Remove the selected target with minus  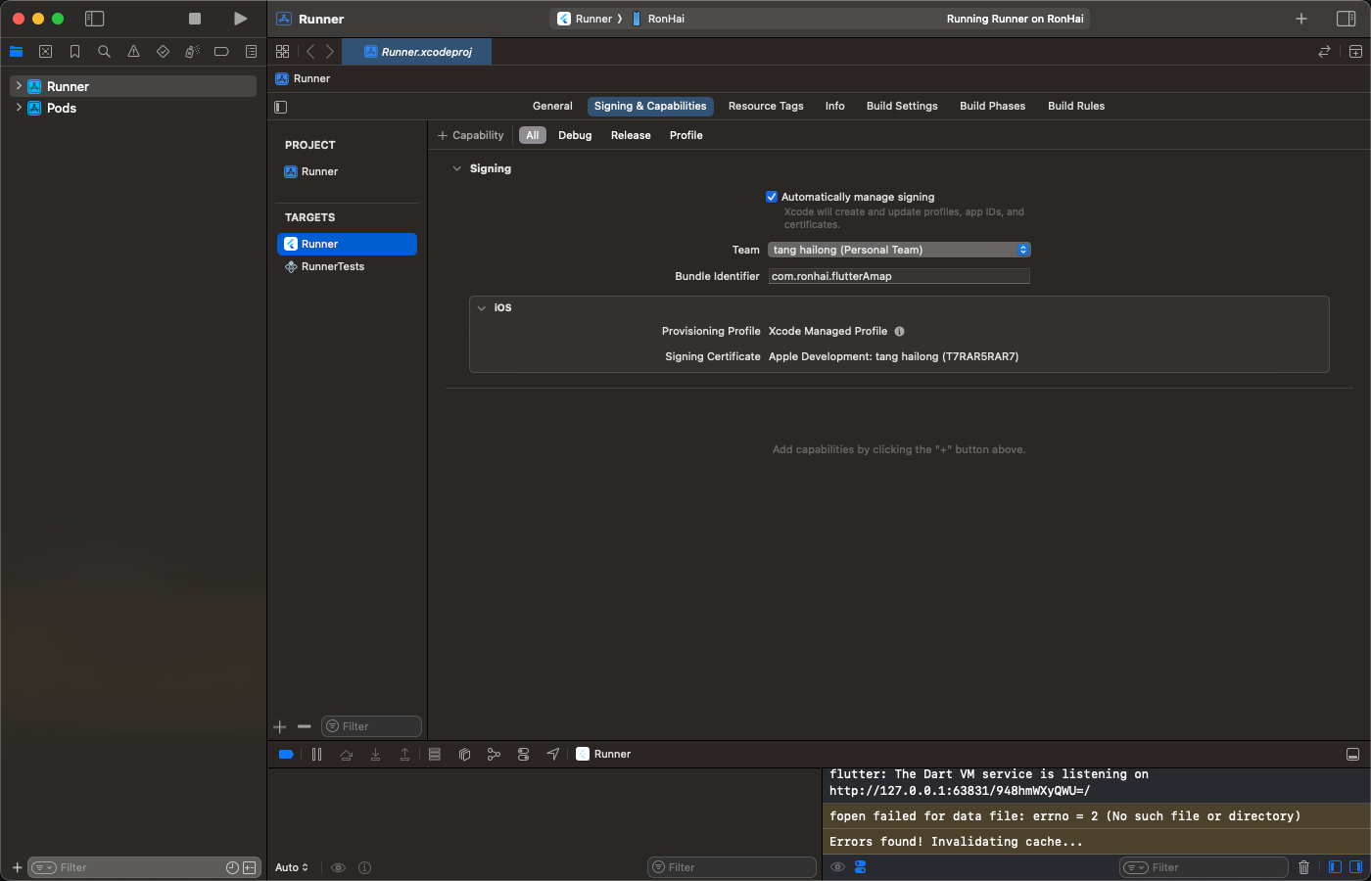pos(304,726)
